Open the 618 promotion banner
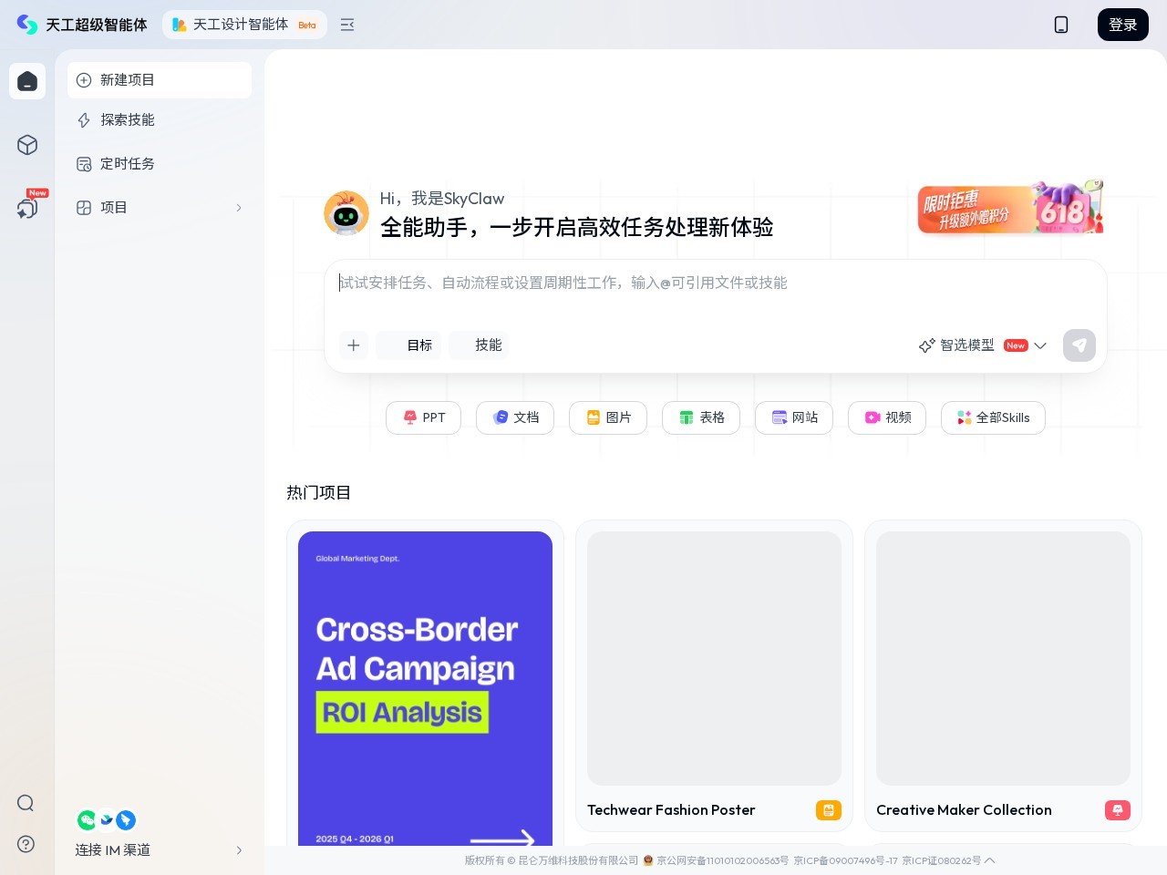The width and height of the screenshot is (1167, 875). [1010, 207]
